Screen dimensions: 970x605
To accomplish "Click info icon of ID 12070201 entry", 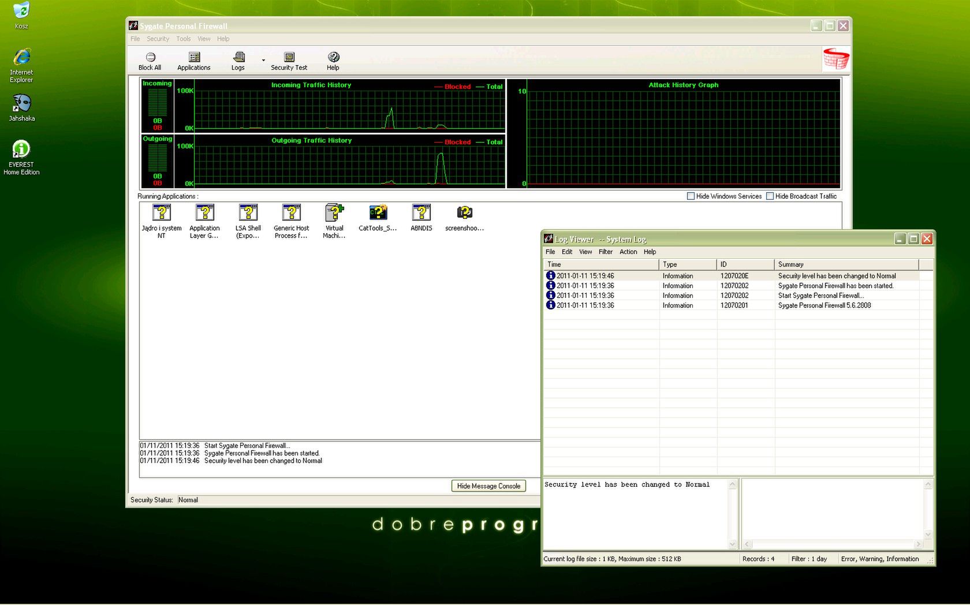I will [551, 305].
